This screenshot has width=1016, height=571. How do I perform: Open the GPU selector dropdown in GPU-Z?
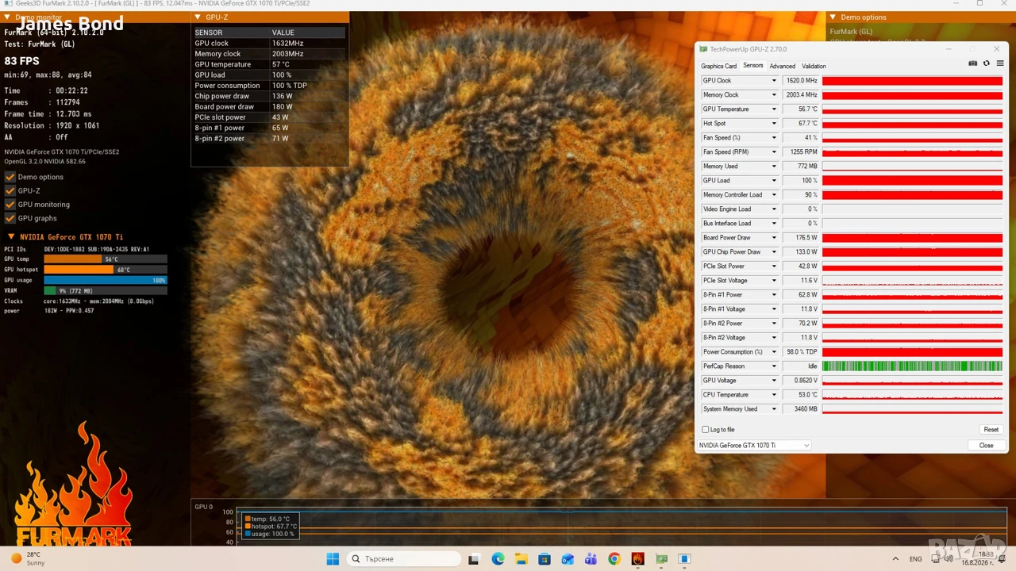[x=754, y=446]
